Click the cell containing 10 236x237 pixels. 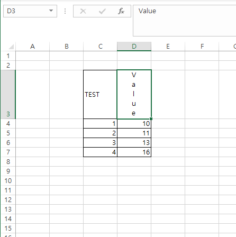click(134, 124)
